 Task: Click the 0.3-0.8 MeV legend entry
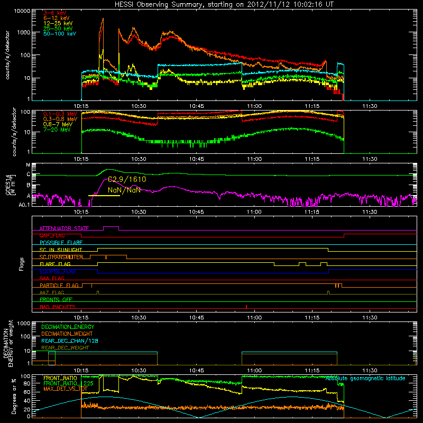(60, 119)
